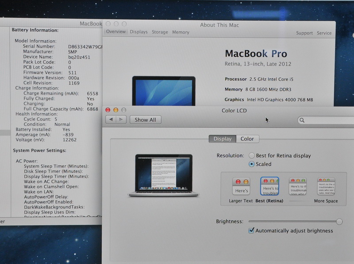Click the Graphics Intel HD Graphics 4000 line
The height and width of the screenshot is (264, 354).
click(269, 100)
